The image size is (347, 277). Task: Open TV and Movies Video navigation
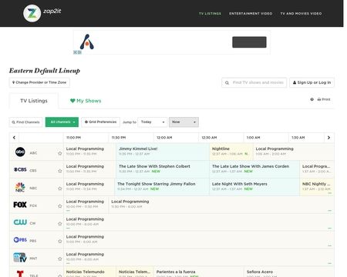click(x=301, y=13)
